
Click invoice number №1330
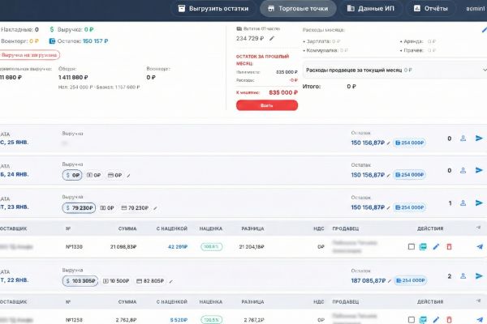pyautogui.click(x=74, y=247)
